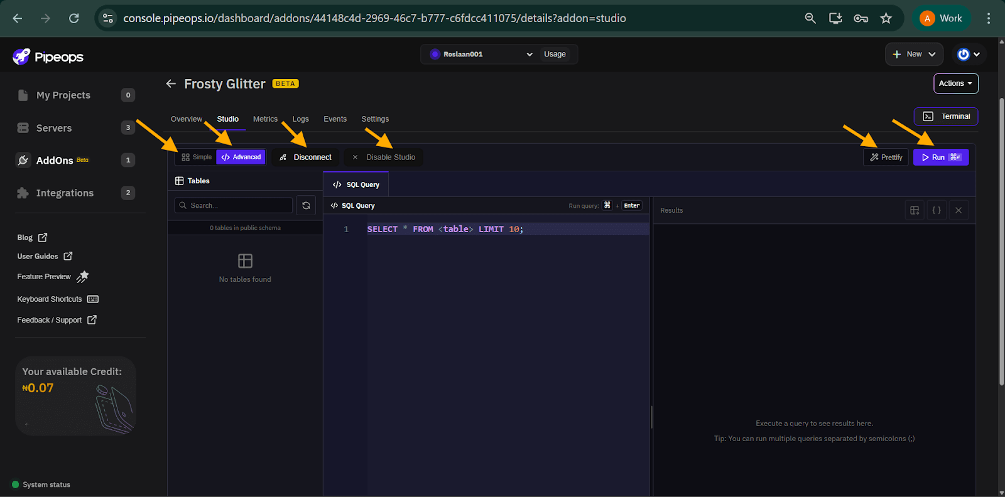The width and height of the screenshot is (1005, 497).
Task: Open the Usage page
Action: click(x=555, y=54)
